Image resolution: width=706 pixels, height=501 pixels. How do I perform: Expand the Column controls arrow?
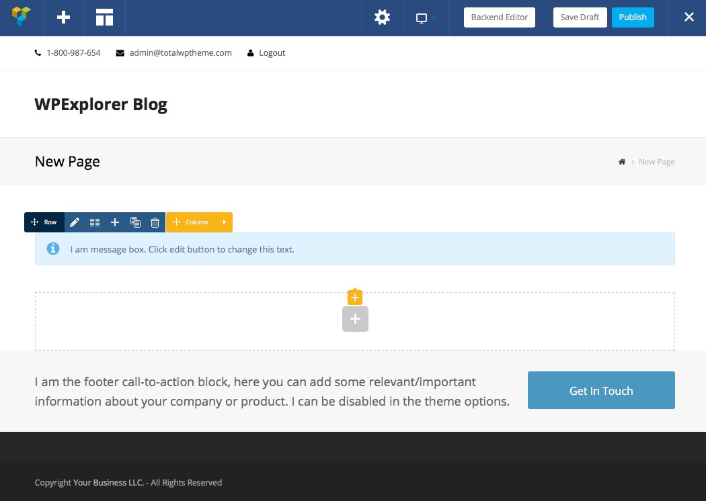click(x=224, y=222)
